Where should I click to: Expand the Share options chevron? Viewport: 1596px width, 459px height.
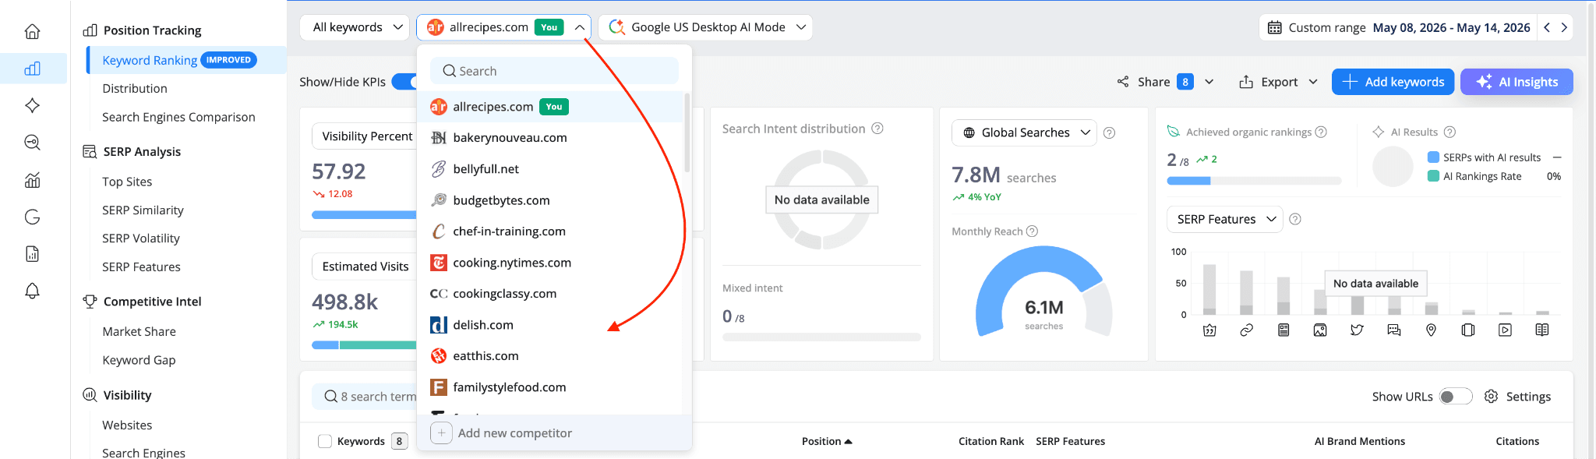pos(1209,82)
